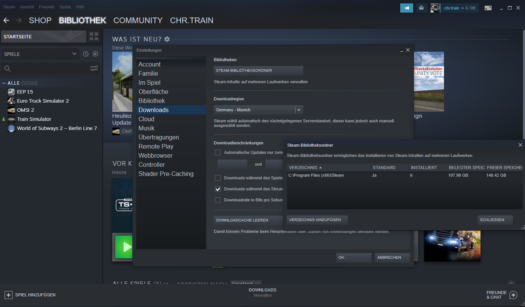
Task: Select Account in settings sidebar
Action: point(171,64)
